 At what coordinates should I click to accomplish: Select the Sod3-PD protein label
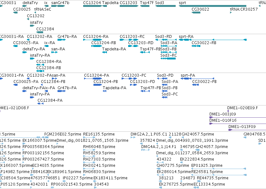point(165,75)
